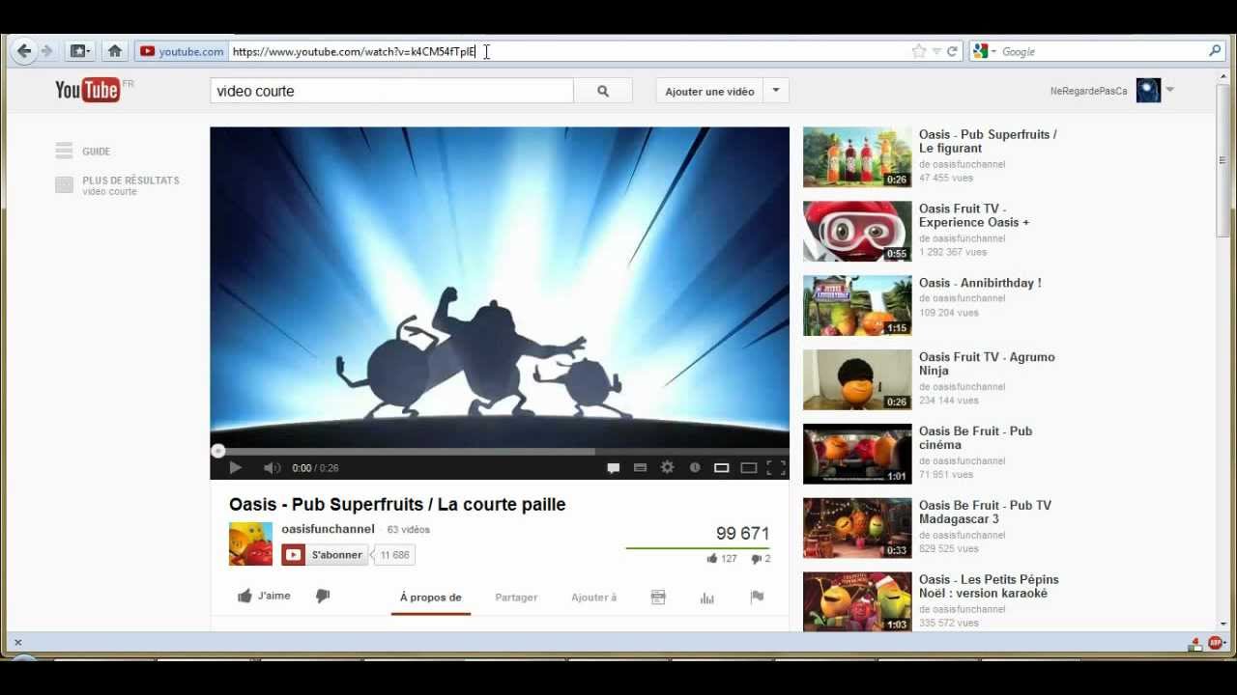1237x695 pixels.
Task: Click the video progress bar
Action: [500, 451]
